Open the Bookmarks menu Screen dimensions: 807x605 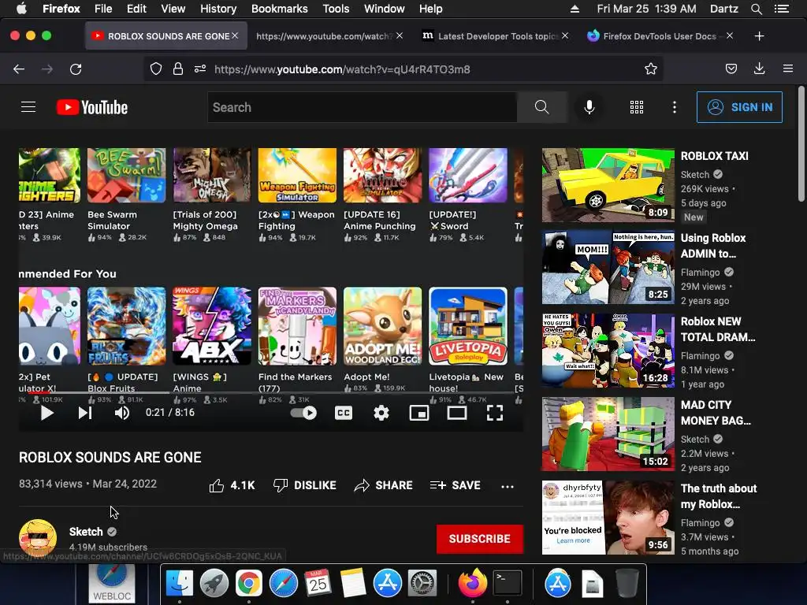[280, 9]
